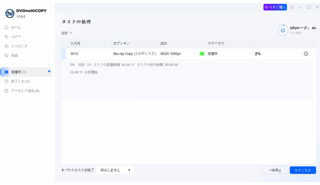Click the ステータス column header
This screenshot has height=185, width=320.
click(216, 43)
